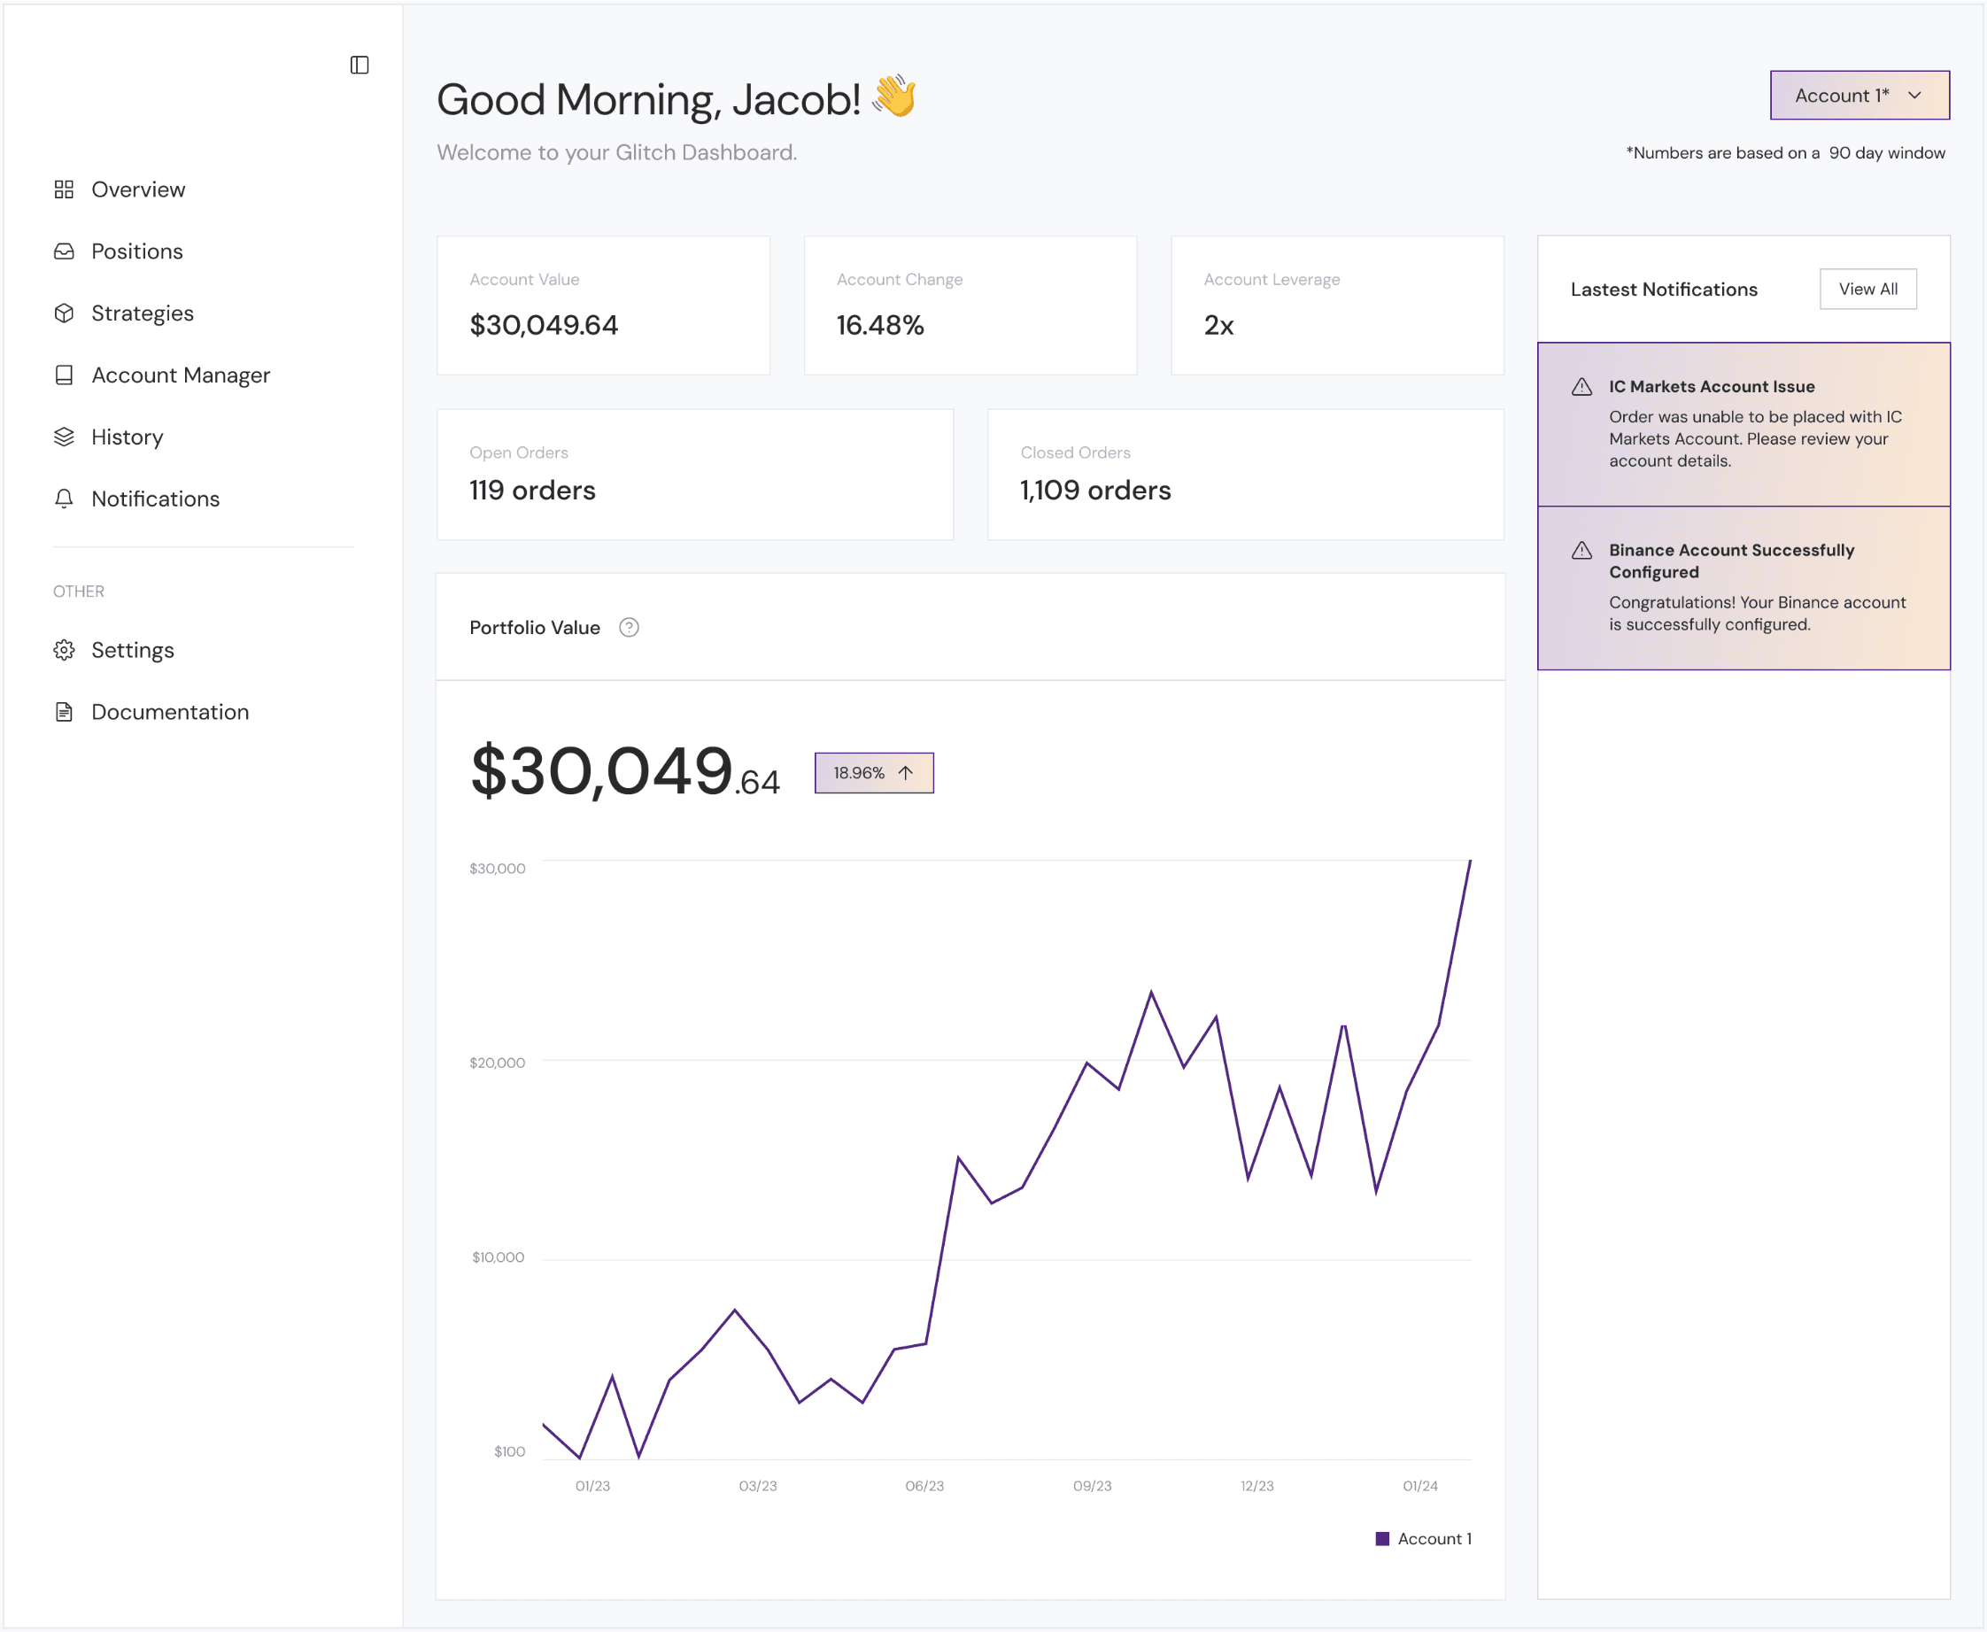Click the 01/23 x-axis label
Screen dimensions: 1987x1632
click(592, 1486)
